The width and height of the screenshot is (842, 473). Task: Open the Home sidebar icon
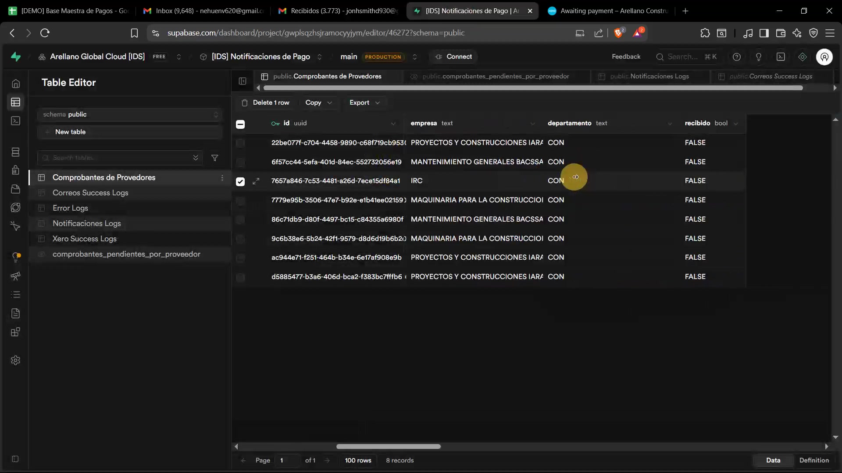click(15, 83)
